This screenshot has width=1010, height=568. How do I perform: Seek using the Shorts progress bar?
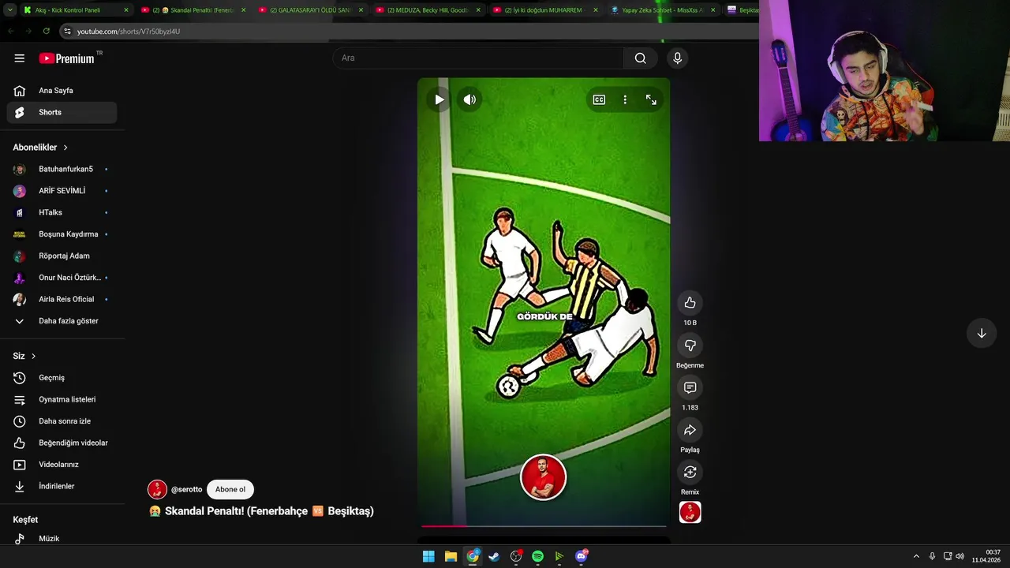tap(544, 525)
